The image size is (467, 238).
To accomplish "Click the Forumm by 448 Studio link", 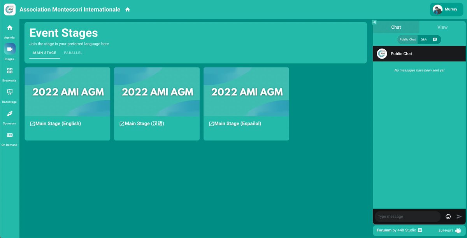I will pyautogui.click(x=397, y=230).
